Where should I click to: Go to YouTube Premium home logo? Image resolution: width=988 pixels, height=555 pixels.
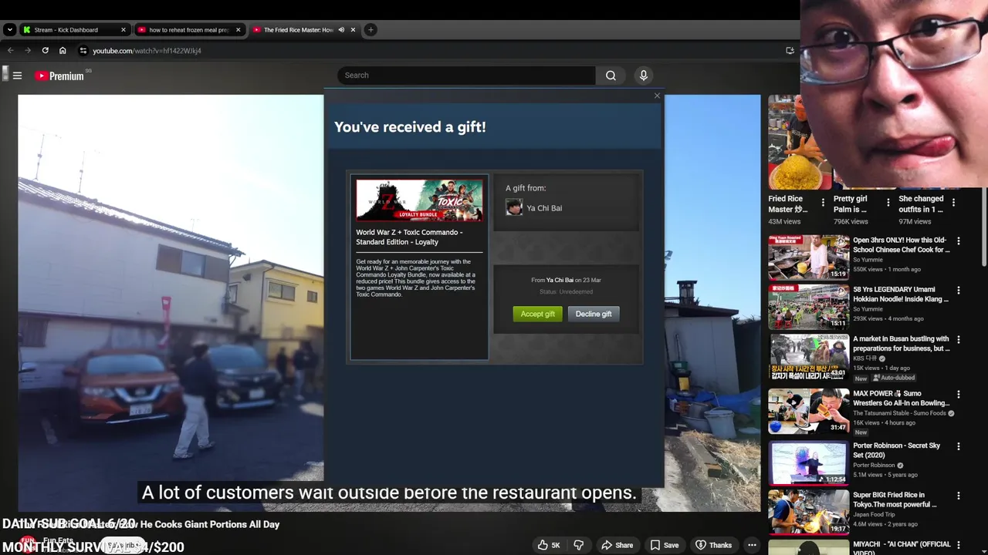point(59,76)
